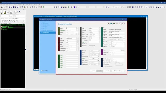
Task: Toggle the Auto-confirm checkbox
Action: 42,71
